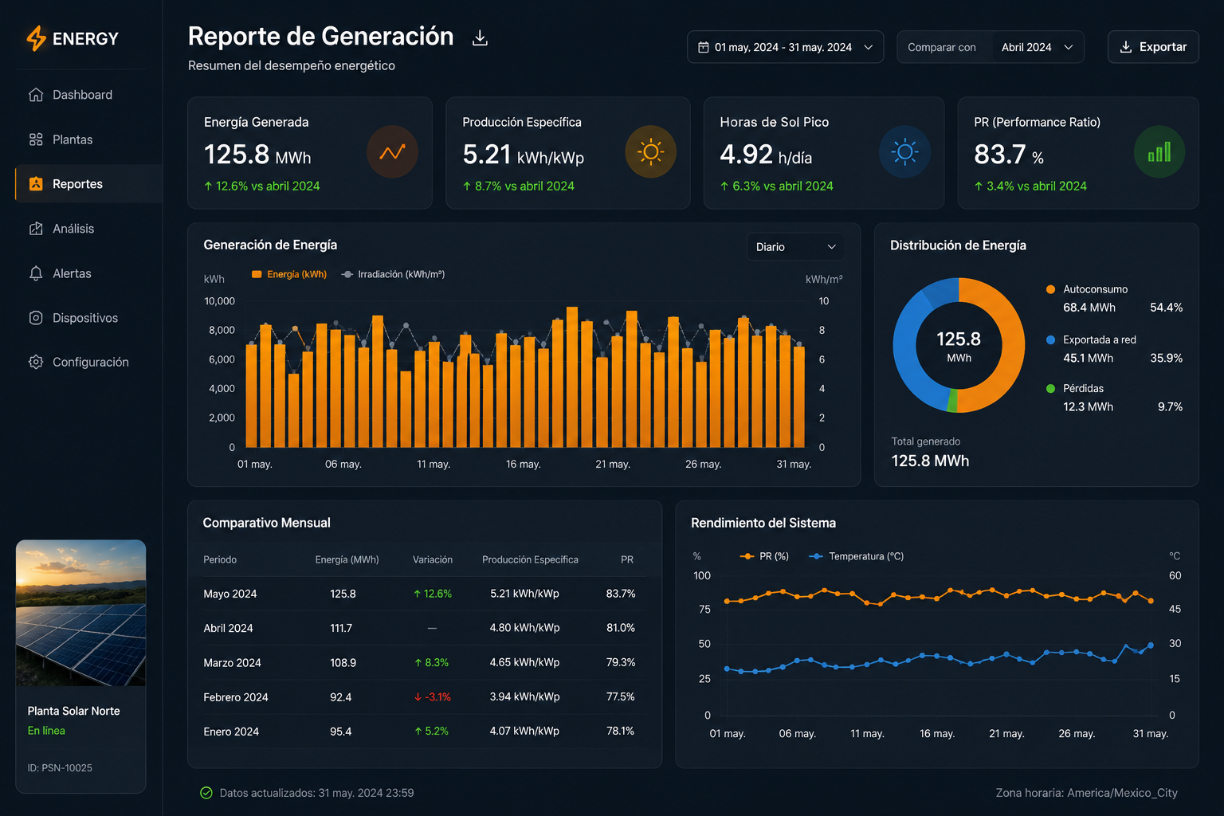Open the Diario interval dropdown
This screenshot has height=816, width=1224.
coord(795,247)
